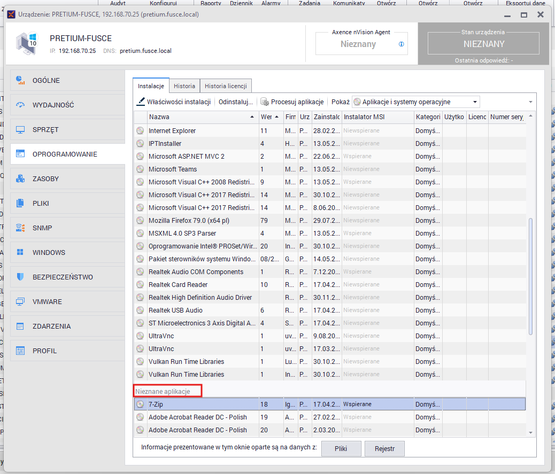Open the Pokaż applications filter dropdown
The height and width of the screenshot is (474, 555).
click(415, 102)
